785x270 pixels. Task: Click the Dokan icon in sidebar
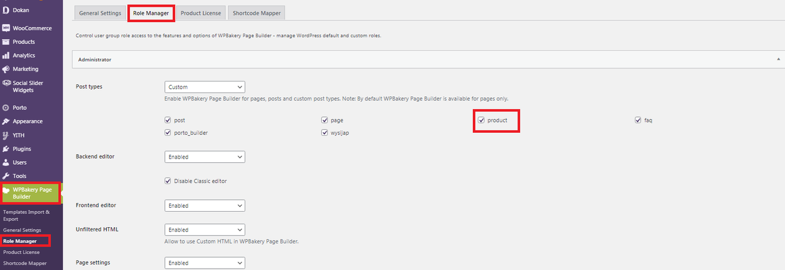tap(6, 10)
